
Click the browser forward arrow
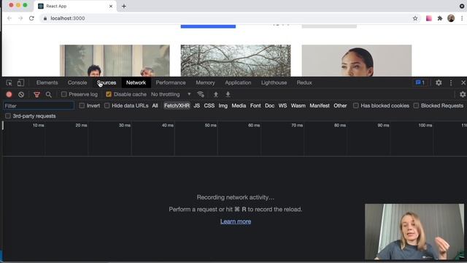(20, 18)
